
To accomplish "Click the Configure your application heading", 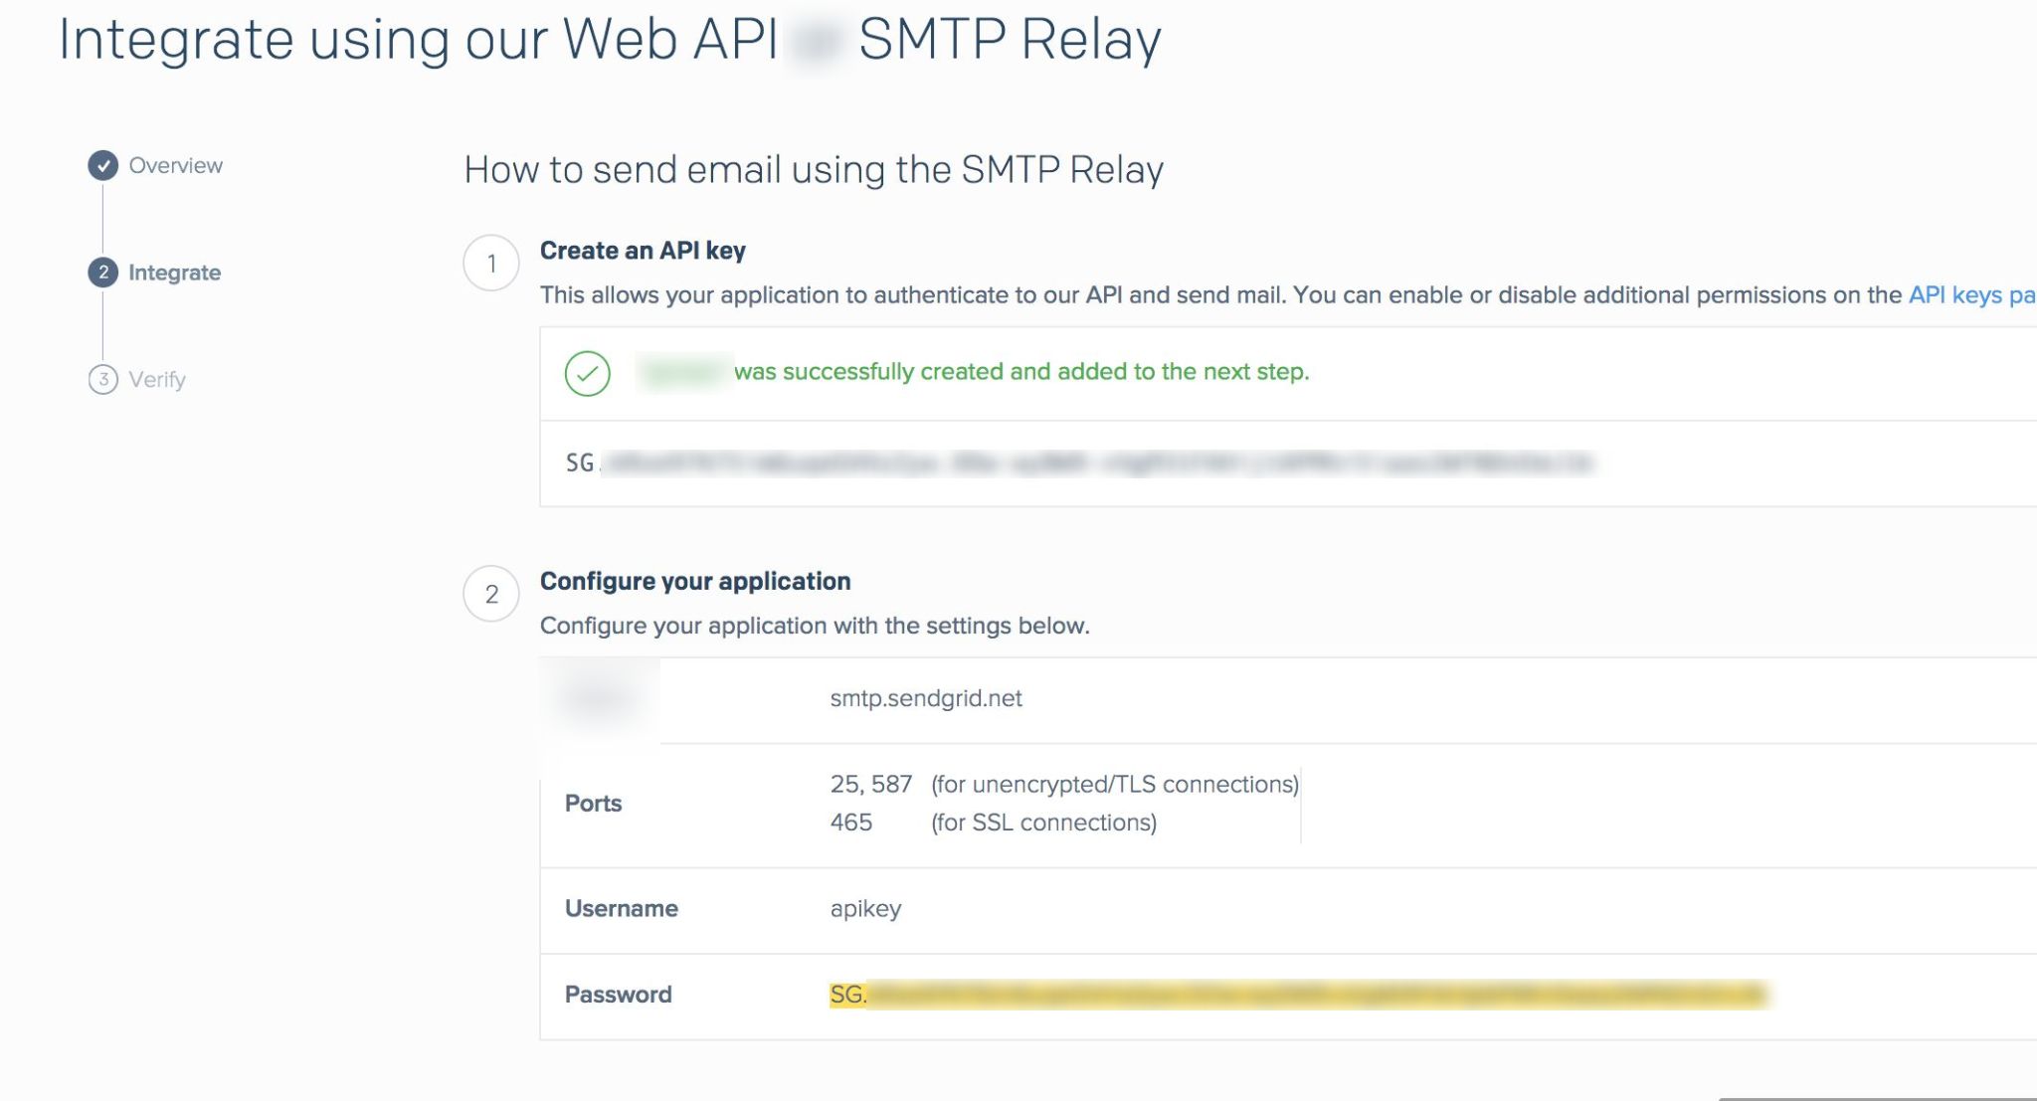I will [695, 581].
